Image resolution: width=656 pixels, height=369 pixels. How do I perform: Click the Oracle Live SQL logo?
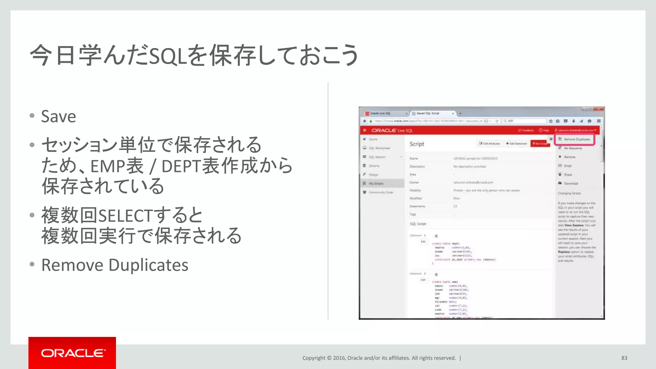click(392, 130)
